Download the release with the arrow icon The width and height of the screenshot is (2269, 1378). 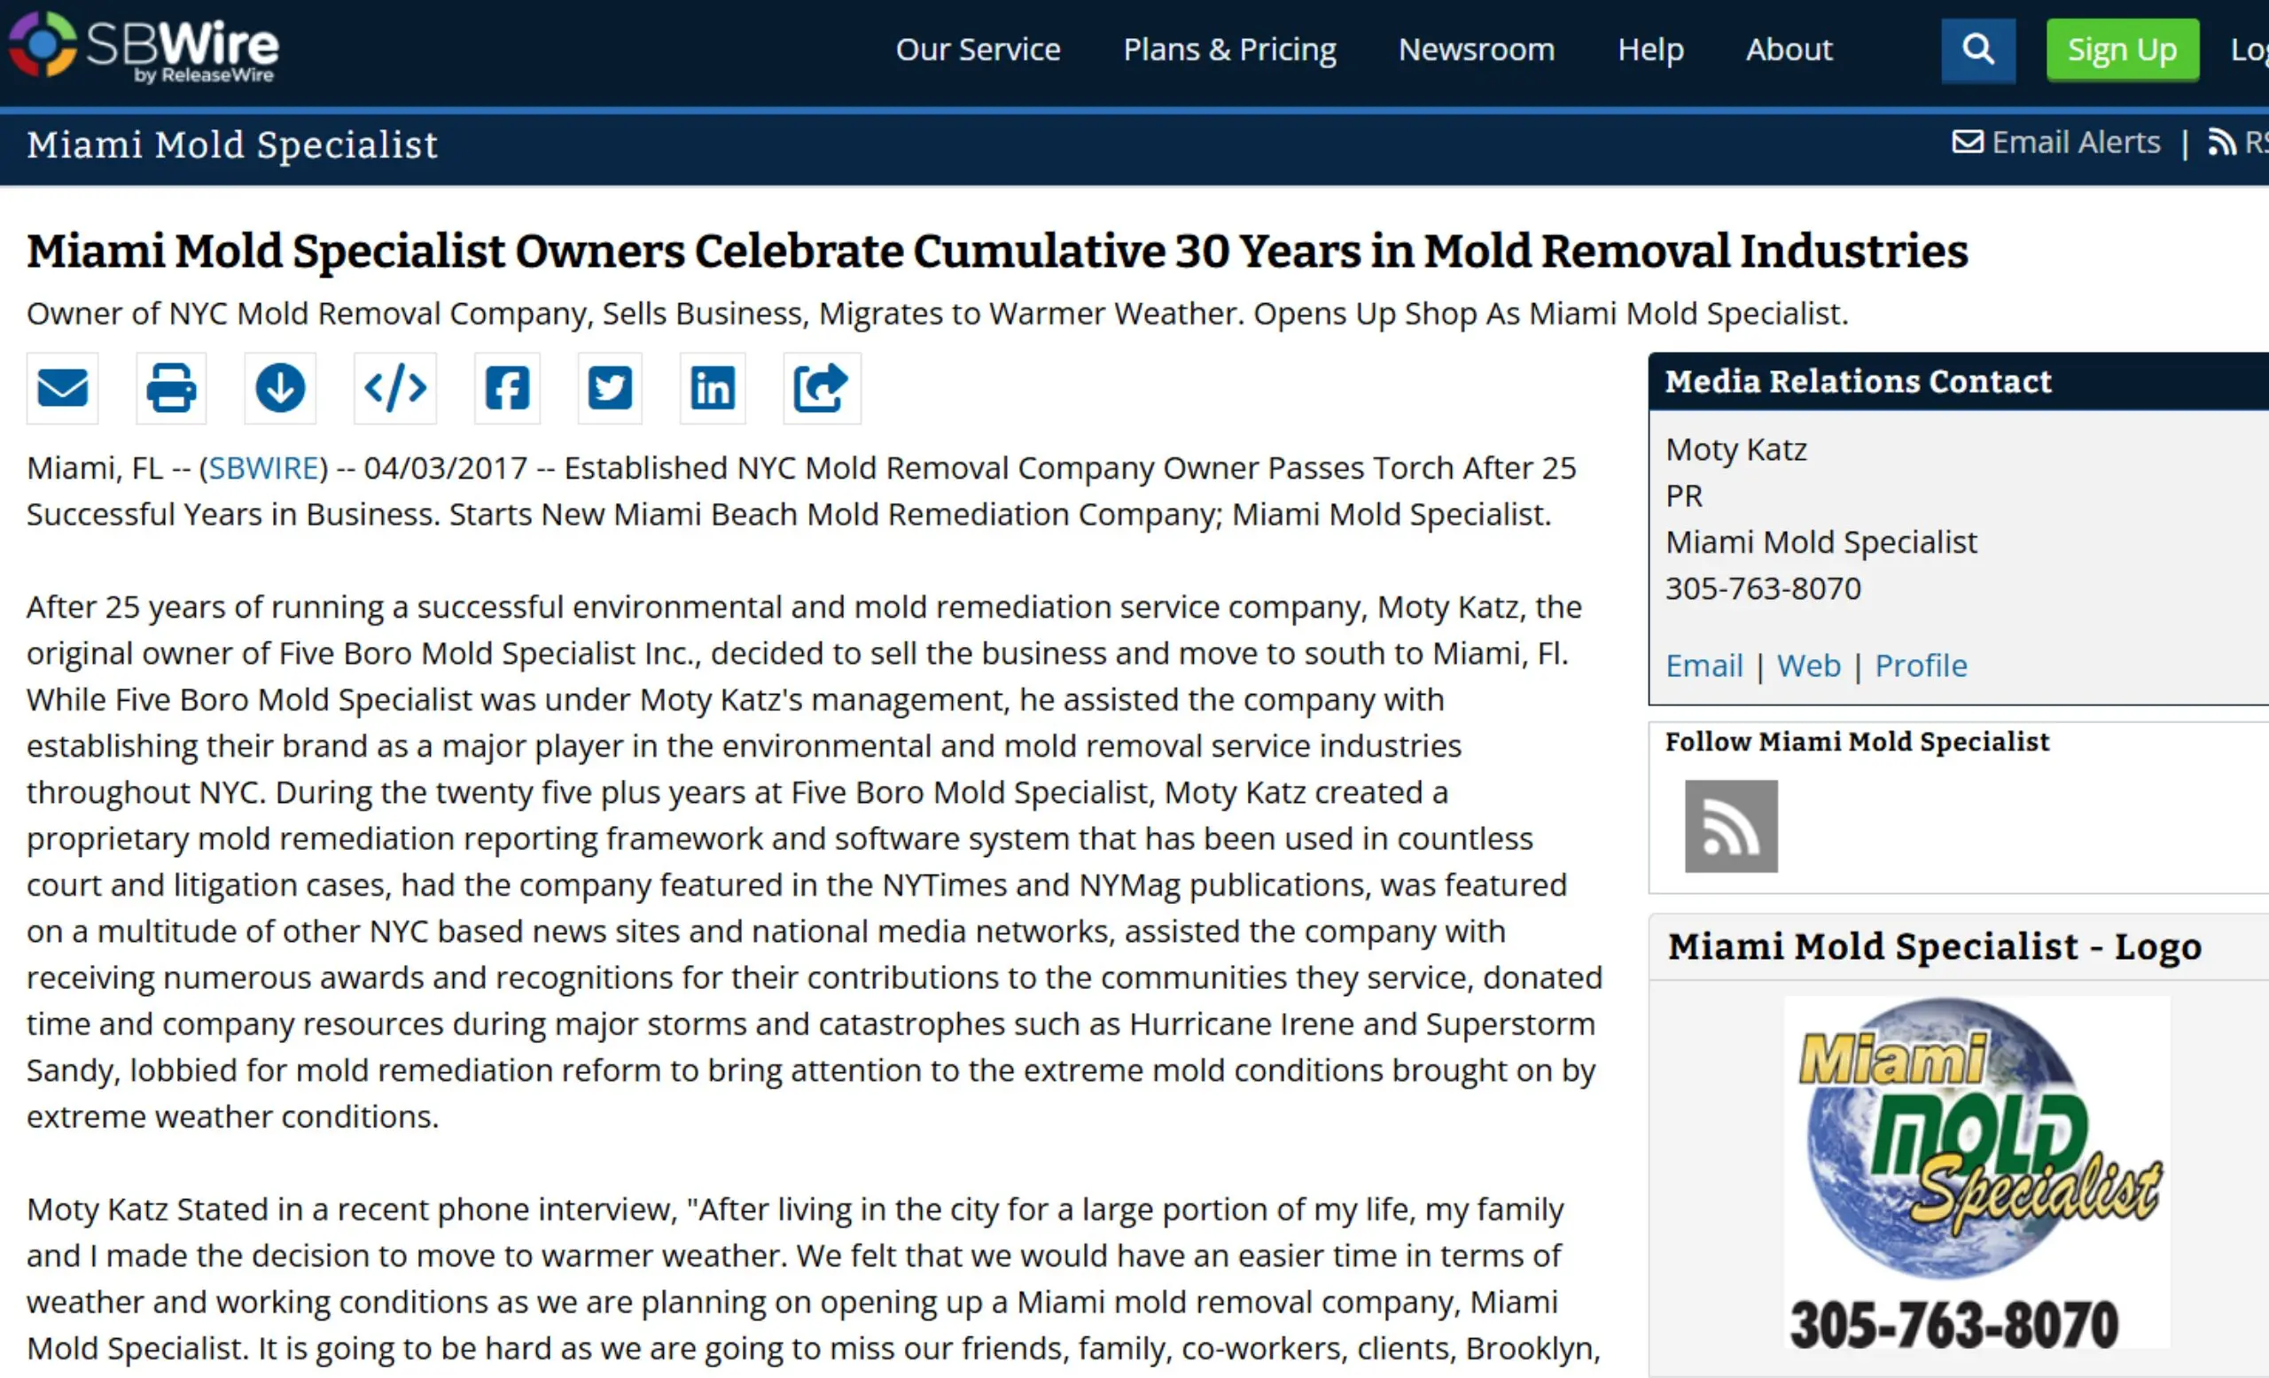point(280,387)
